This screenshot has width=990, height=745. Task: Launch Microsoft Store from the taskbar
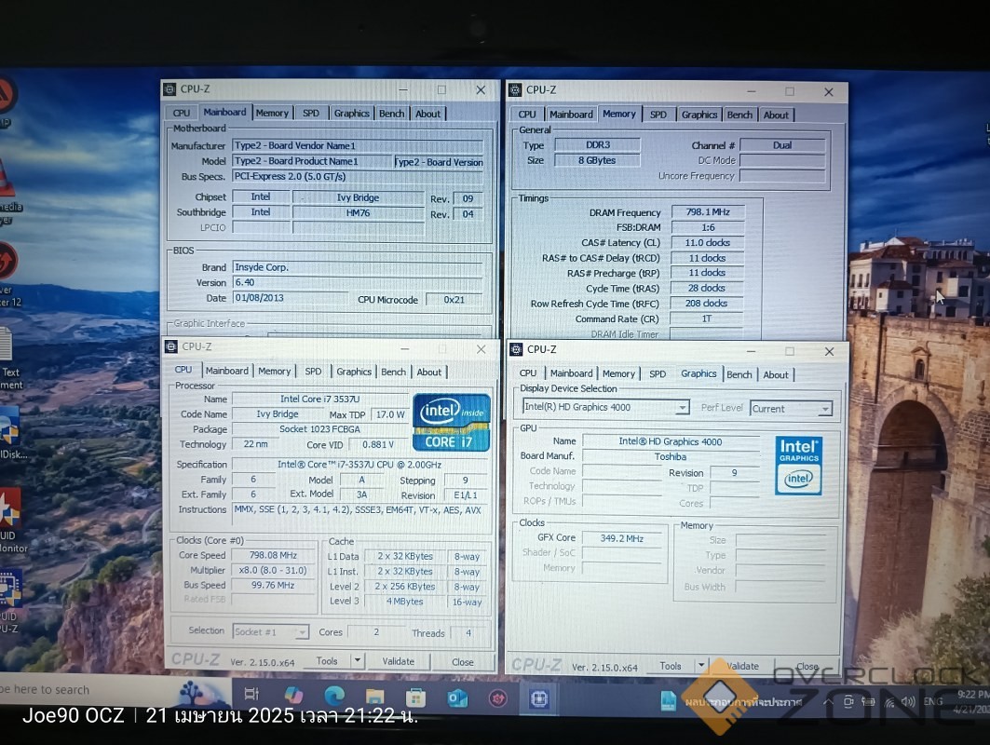(x=415, y=697)
